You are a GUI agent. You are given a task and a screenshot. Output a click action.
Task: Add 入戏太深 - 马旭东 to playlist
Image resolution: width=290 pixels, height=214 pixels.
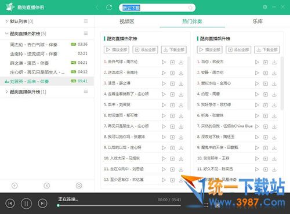(172, 158)
